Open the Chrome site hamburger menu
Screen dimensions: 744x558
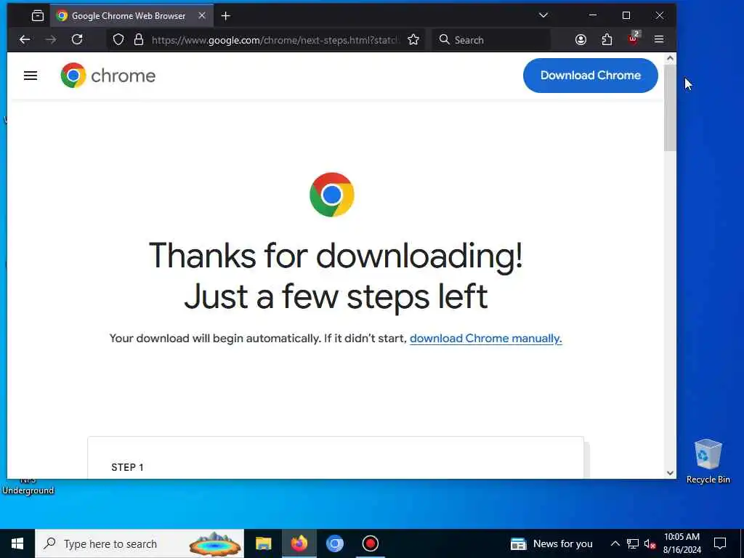[31, 76]
